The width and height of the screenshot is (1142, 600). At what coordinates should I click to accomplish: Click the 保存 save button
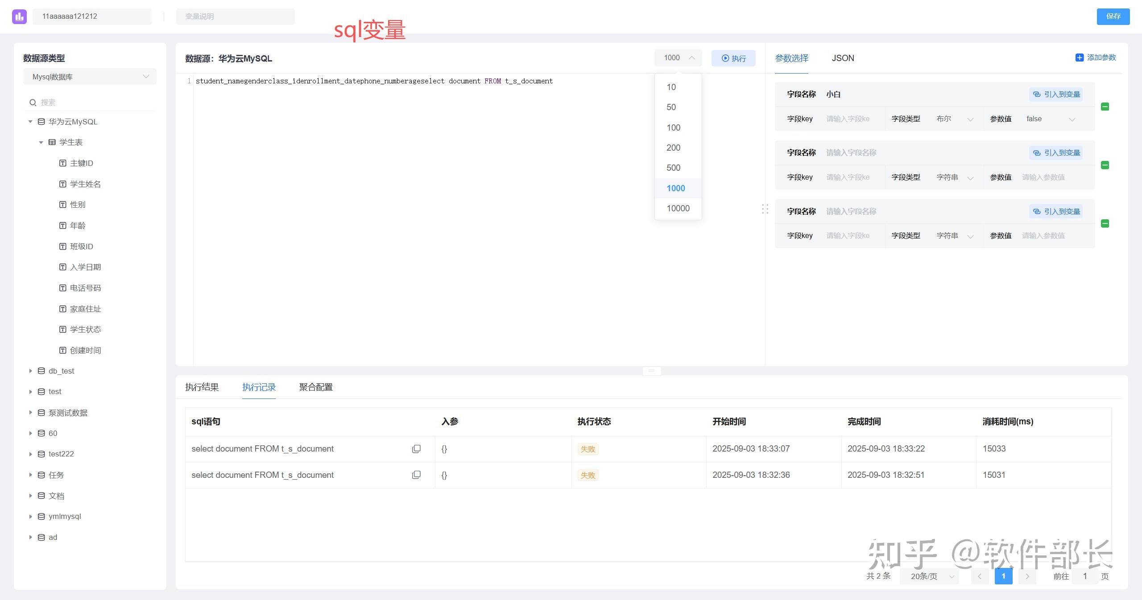coord(1113,16)
